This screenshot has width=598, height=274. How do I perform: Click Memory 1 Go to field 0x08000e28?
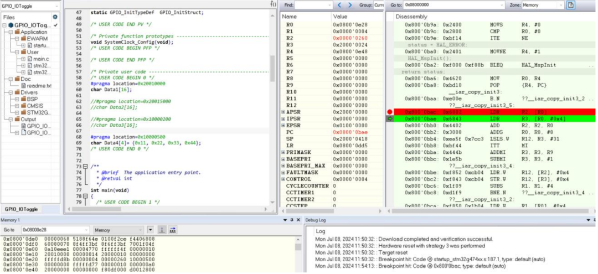coord(55,230)
